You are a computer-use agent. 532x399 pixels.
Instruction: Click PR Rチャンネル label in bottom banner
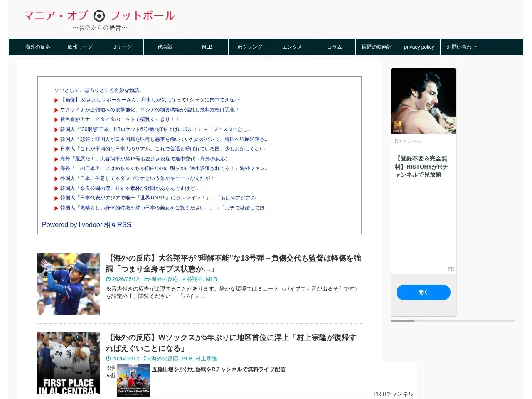tap(393, 394)
